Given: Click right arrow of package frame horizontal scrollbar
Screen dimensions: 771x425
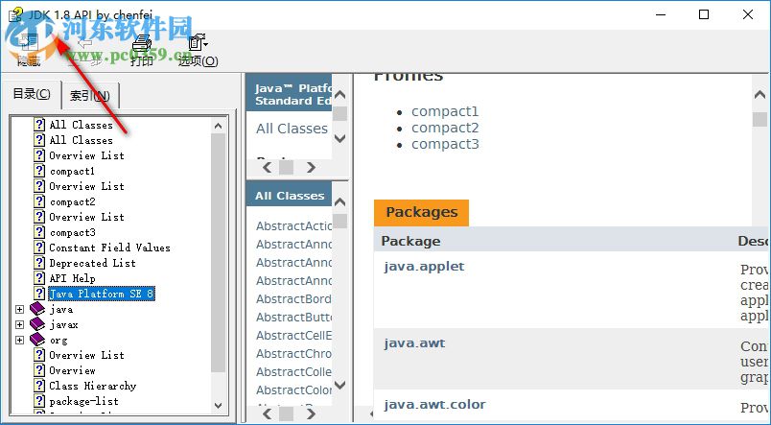Looking at the screenshot, I should [311, 168].
